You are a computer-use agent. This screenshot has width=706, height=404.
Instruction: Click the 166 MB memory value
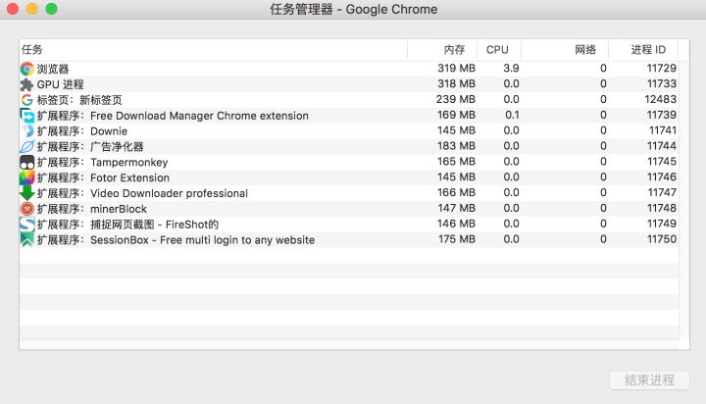click(456, 192)
